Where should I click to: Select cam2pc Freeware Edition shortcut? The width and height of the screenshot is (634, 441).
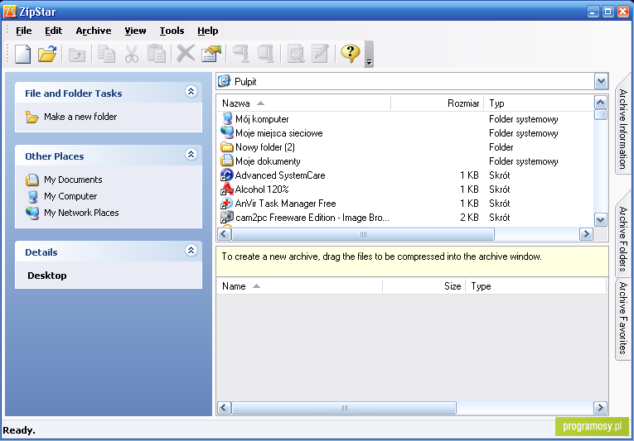(312, 218)
